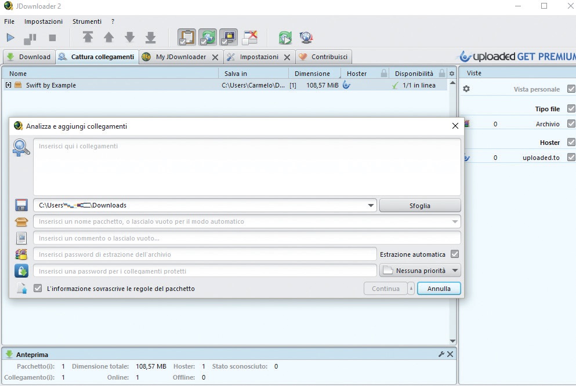Image resolution: width=576 pixels, height=386 pixels.
Task: Pause downloads using pause icon
Action: [30, 38]
